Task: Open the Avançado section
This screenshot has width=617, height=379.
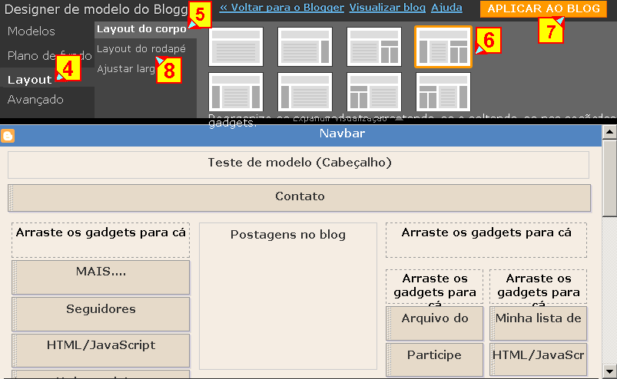Action: click(x=35, y=100)
